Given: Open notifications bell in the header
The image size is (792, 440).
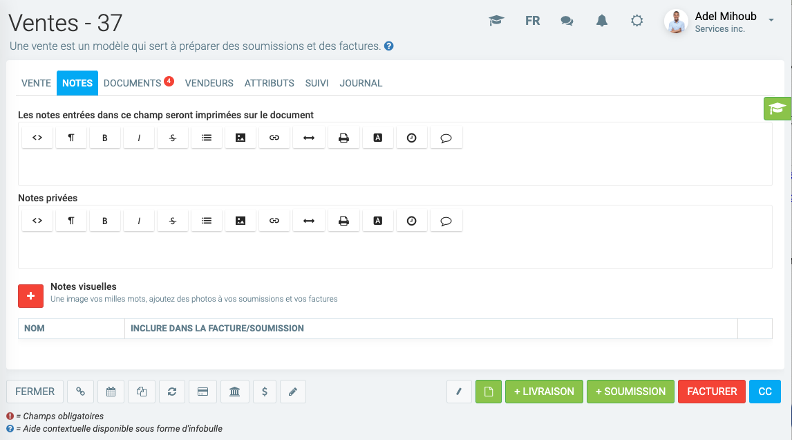Looking at the screenshot, I should click(x=602, y=21).
